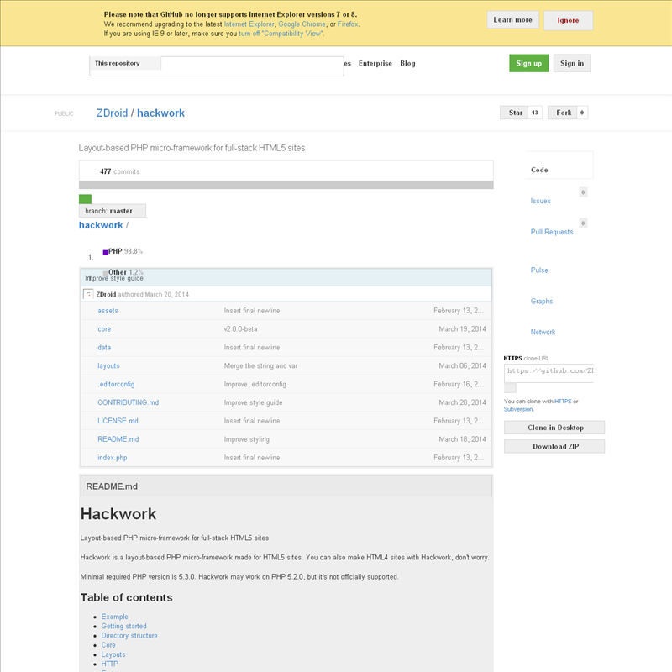Open Improve .editorconfig commit message
Screen dimensions: 672x672
(255, 385)
